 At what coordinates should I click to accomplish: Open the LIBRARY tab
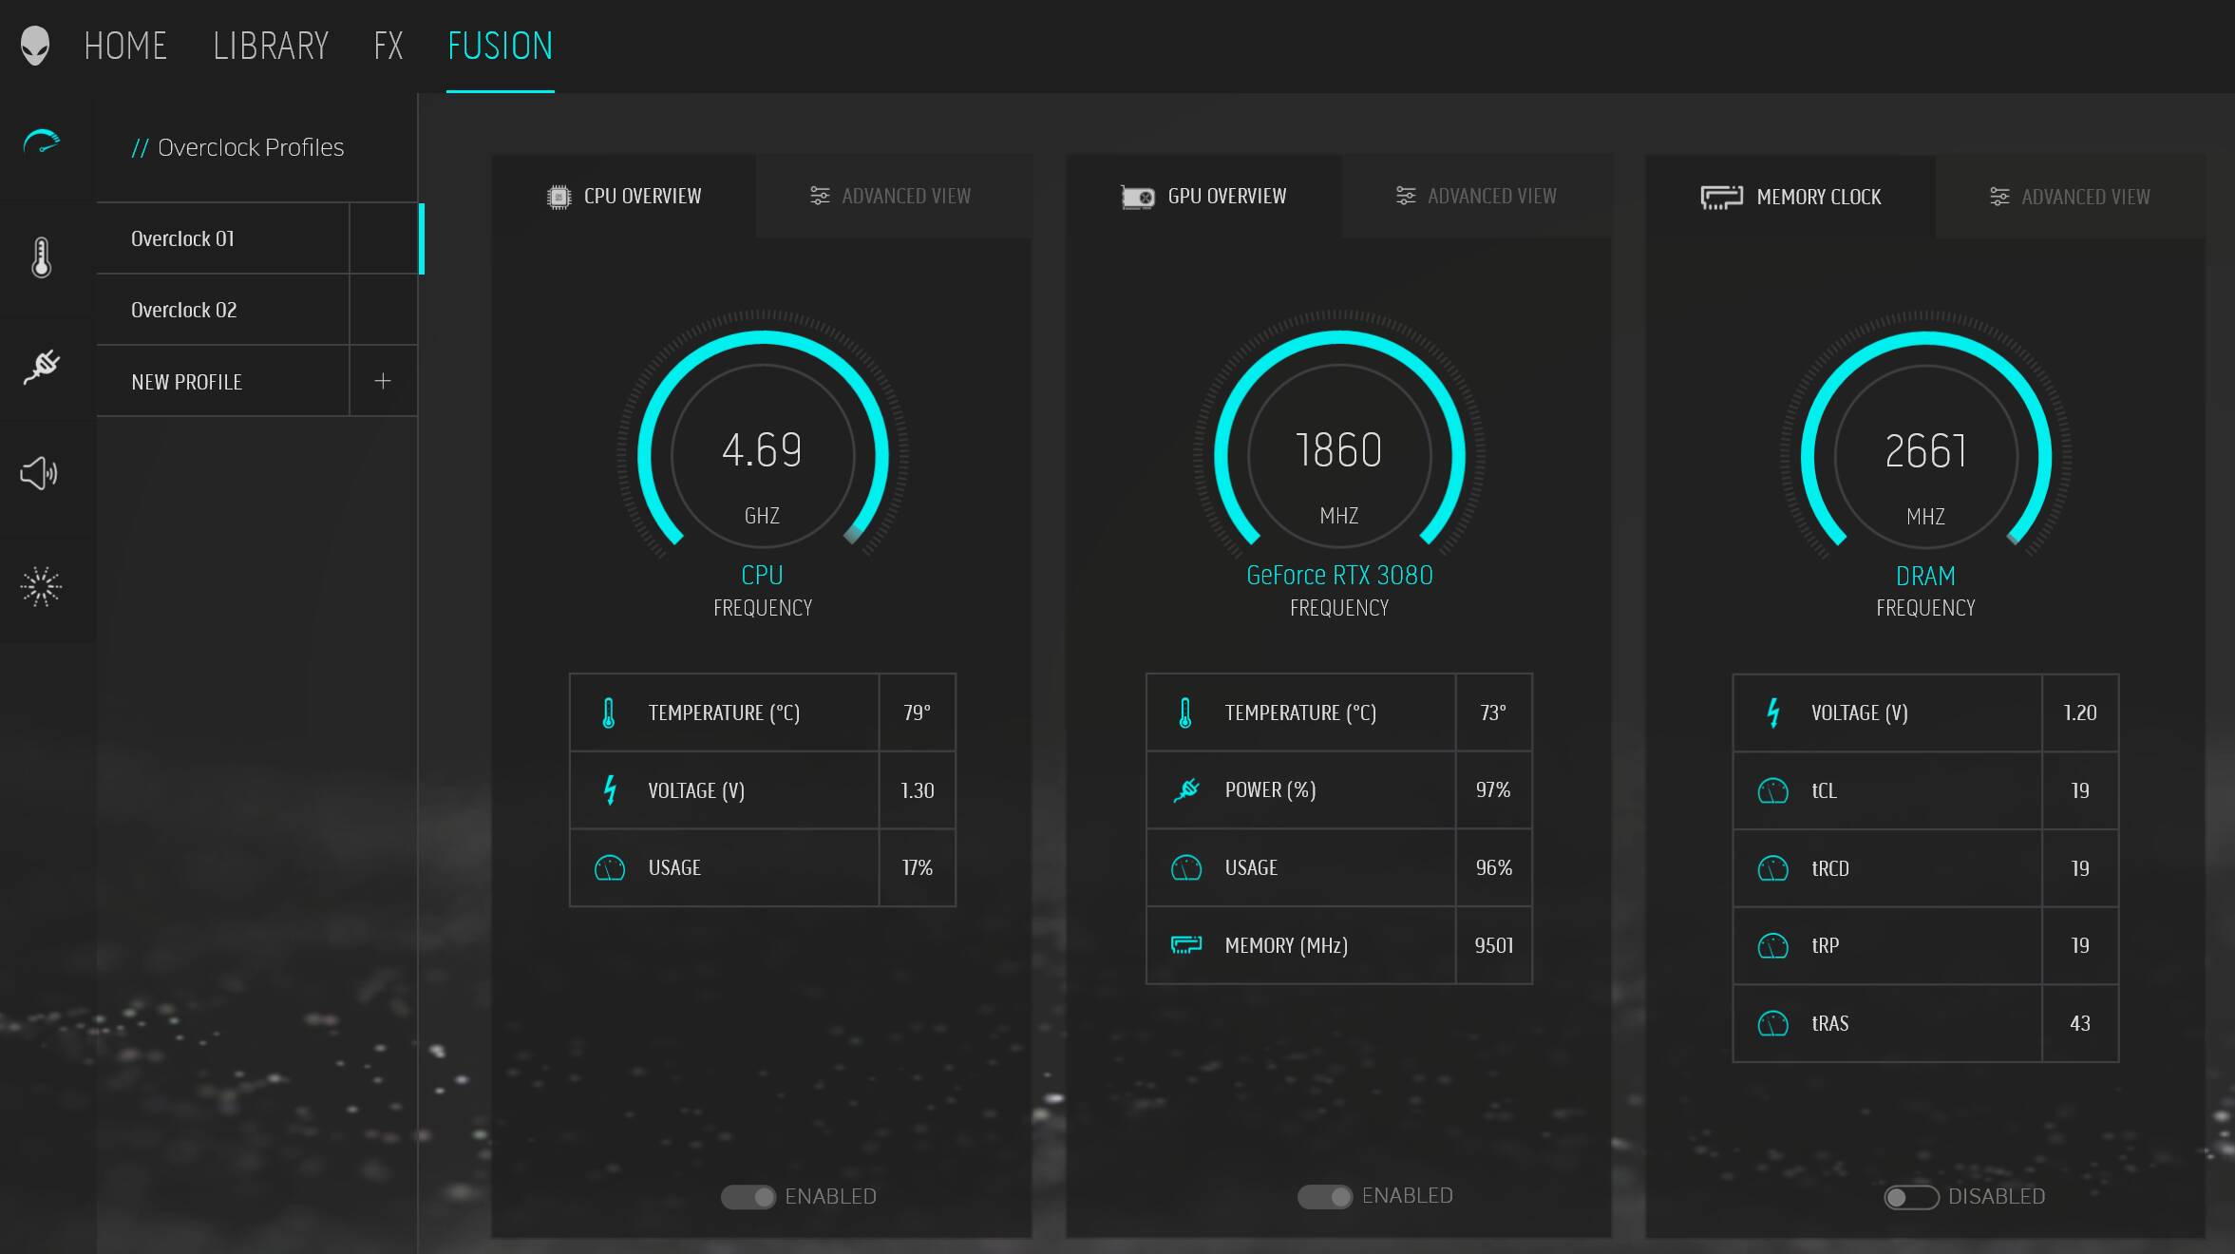[x=271, y=46]
